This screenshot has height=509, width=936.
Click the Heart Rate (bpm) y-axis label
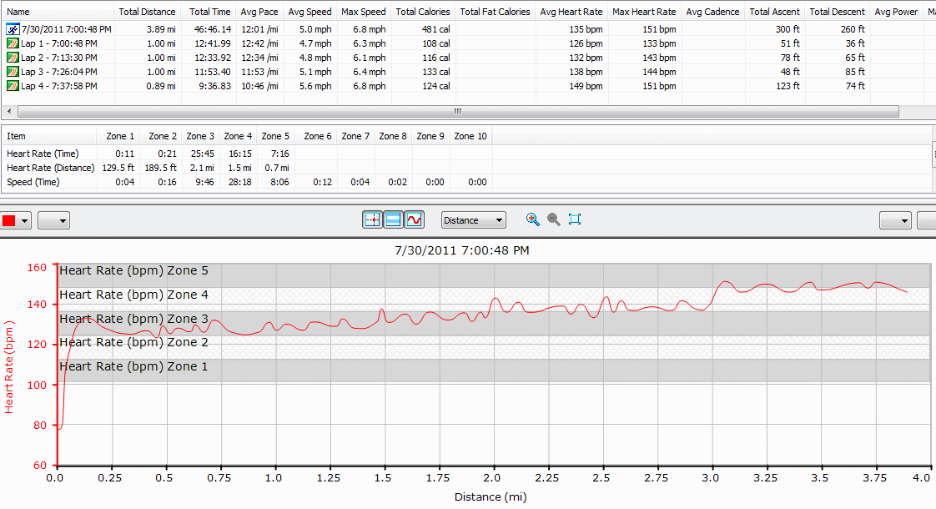(x=9, y=367)
